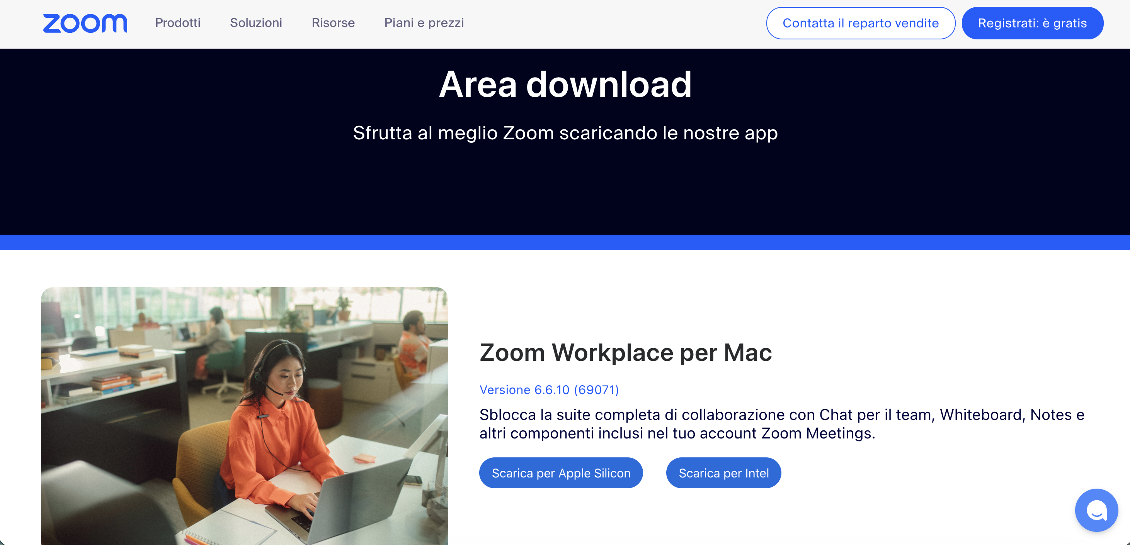Expand the Risorse navigation menu
This screenshot has height=545, width=1130.
[x=333, y=23]
